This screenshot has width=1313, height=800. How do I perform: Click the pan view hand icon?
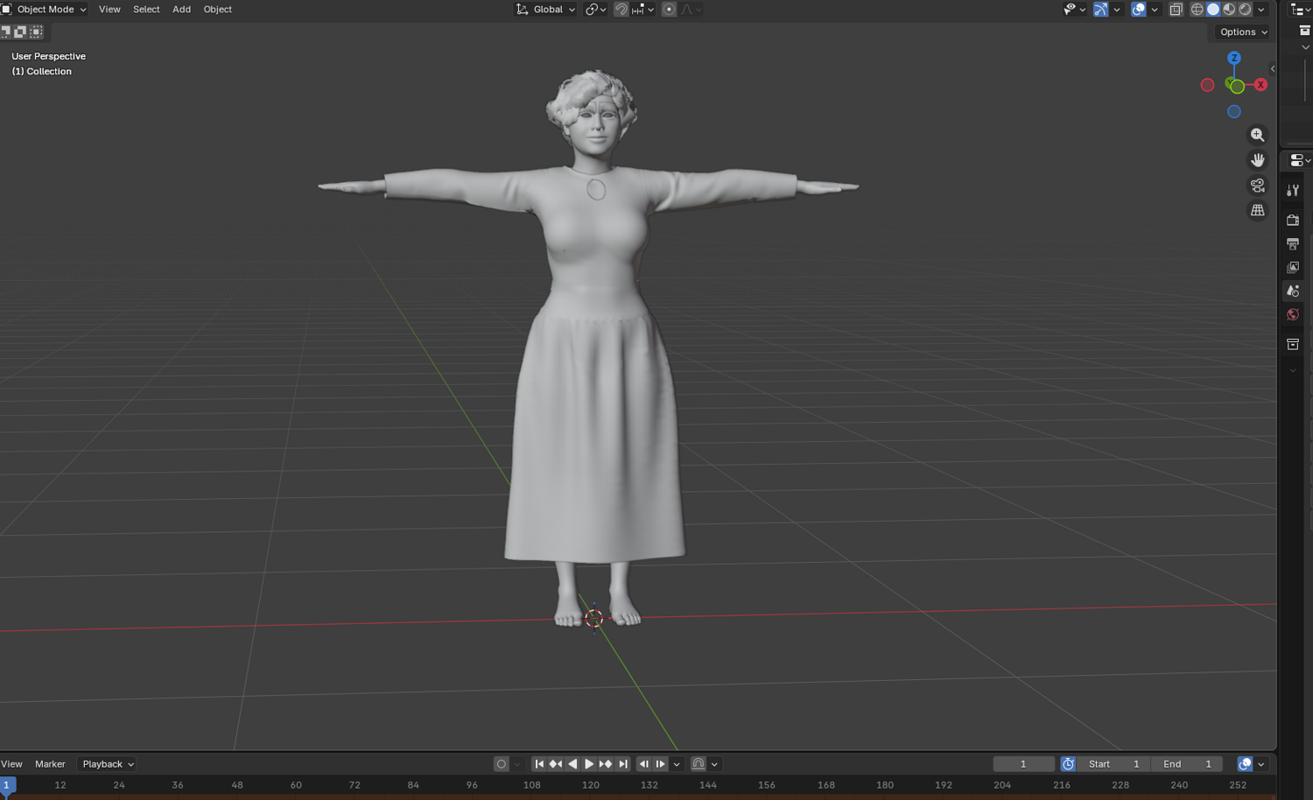coord(1257,160)
